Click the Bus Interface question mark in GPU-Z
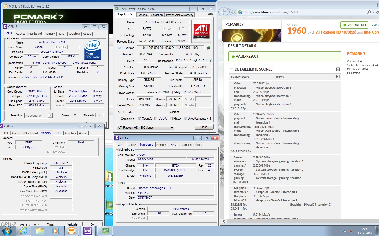 pos(210,60)
